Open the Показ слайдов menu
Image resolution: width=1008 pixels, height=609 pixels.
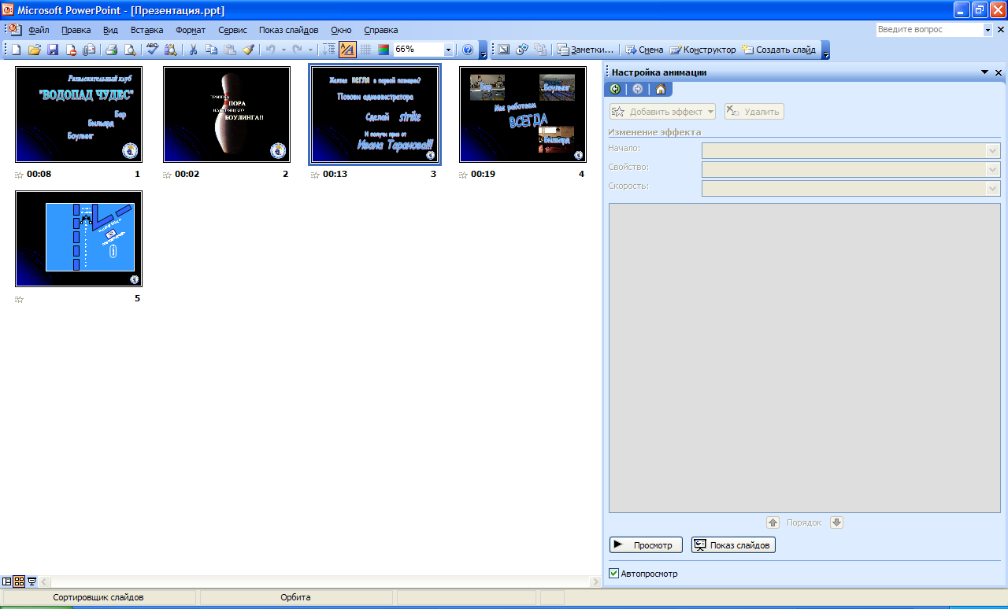tap(288, 30)
